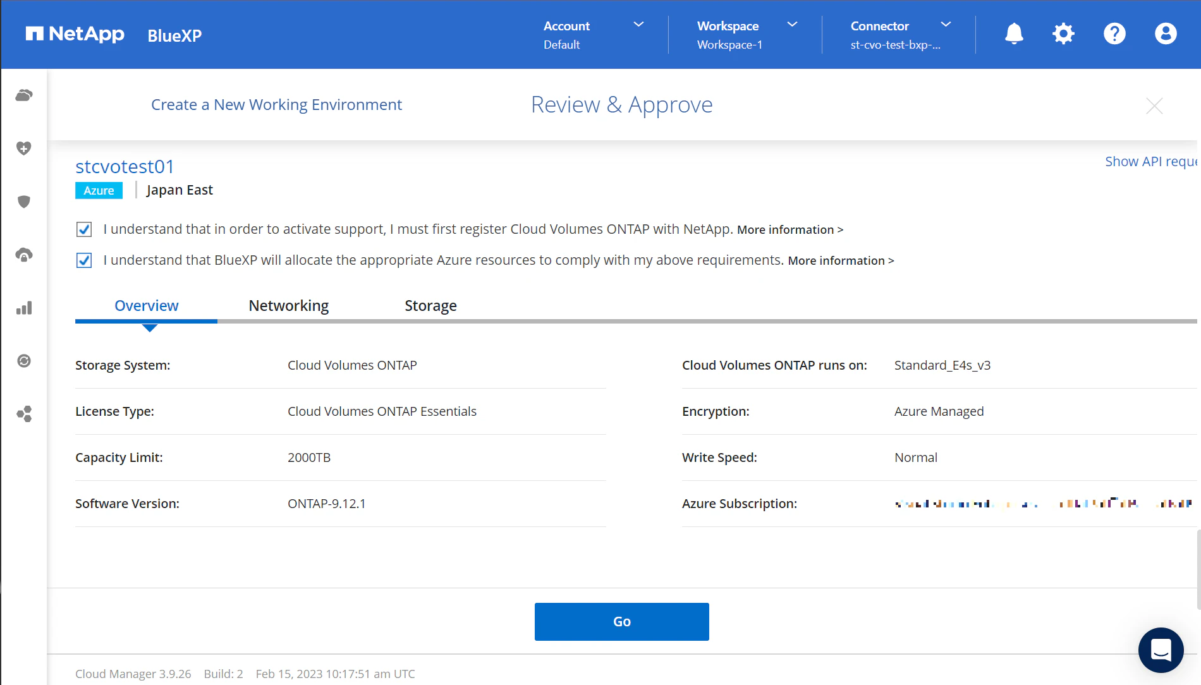The image size is (1201, 685).
Task: Open More information link for support registration
Action: pyautogui.click(x=790, y=230)
